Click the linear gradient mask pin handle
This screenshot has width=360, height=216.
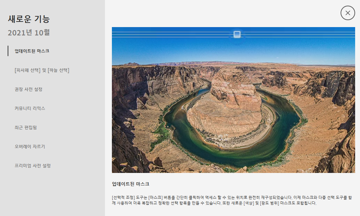237,34
